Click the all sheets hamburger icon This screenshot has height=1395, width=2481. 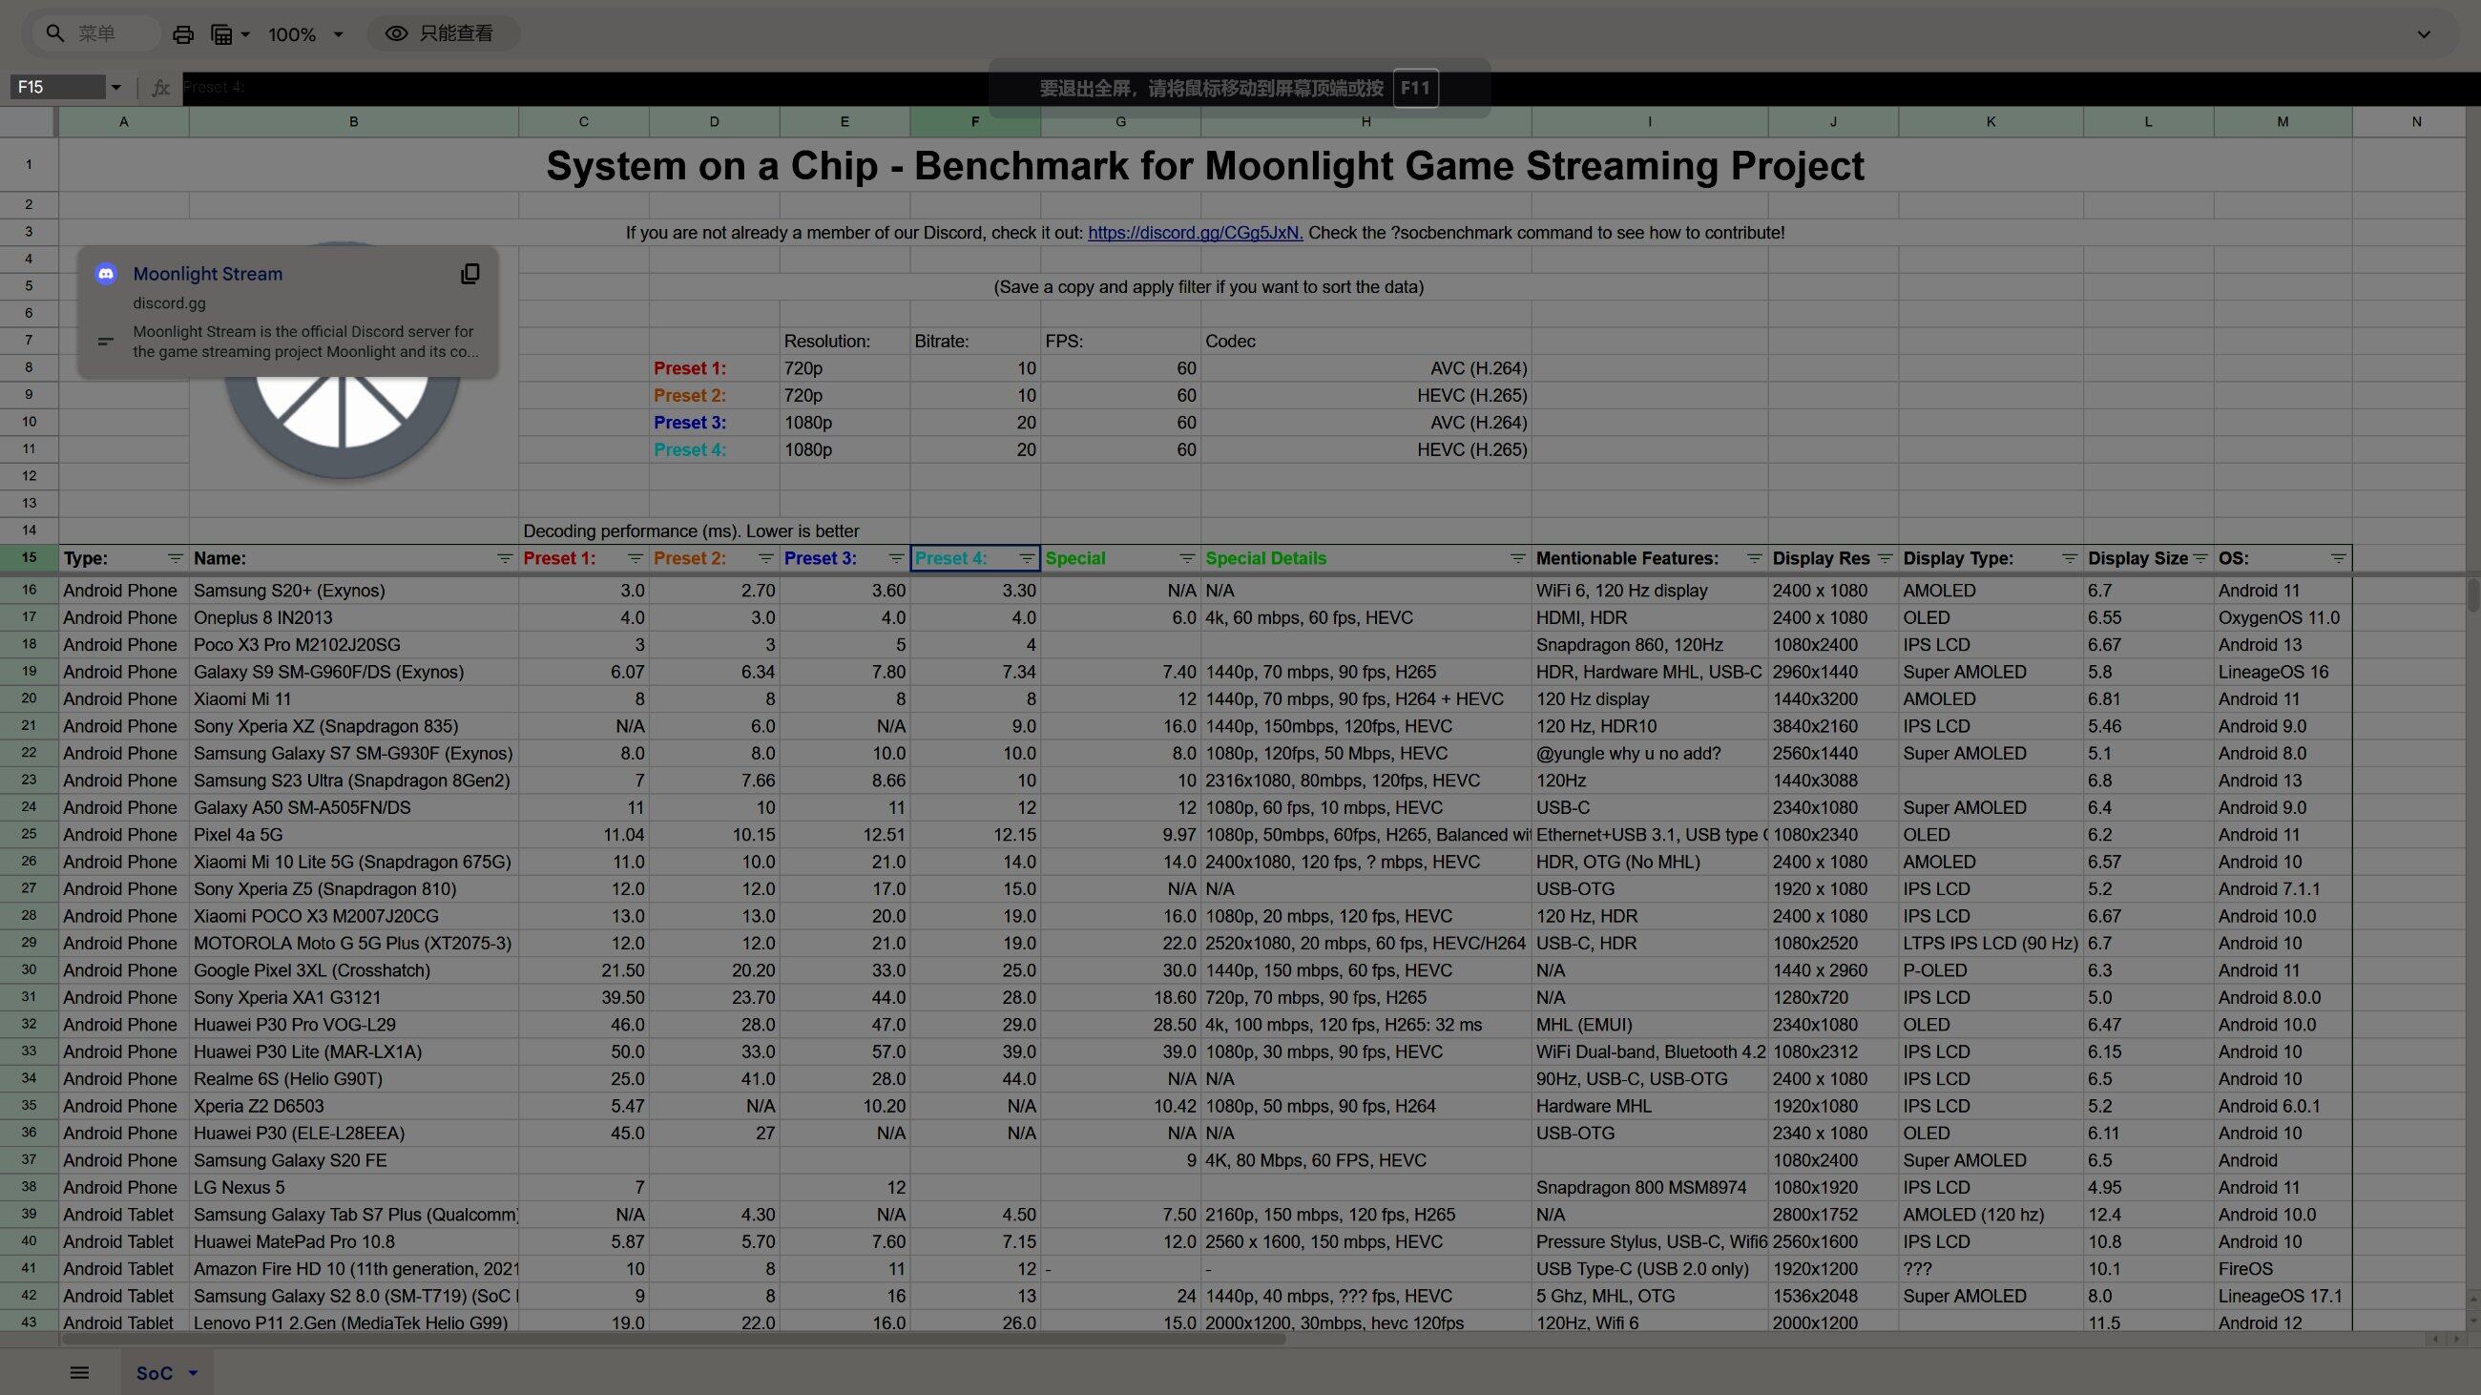(80, 1373)
